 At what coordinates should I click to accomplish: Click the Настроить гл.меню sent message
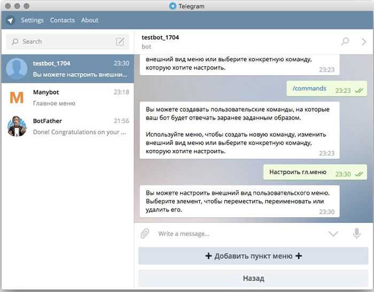[x=315, y=172]
